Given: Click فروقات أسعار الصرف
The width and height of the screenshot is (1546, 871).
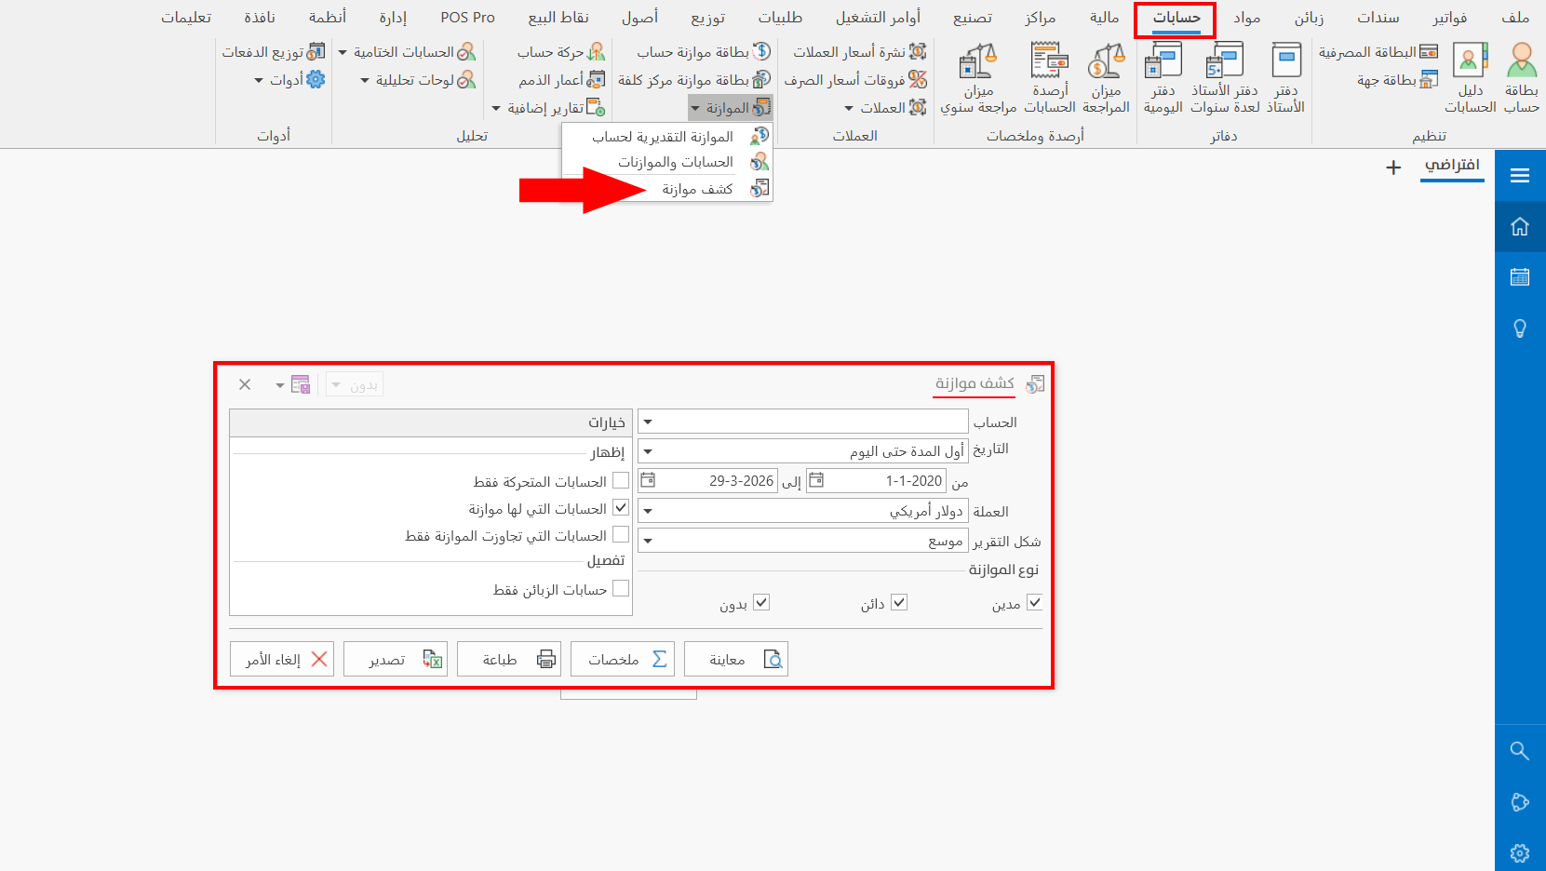Looking at the screenshot, I should click(x=855, y=80).
